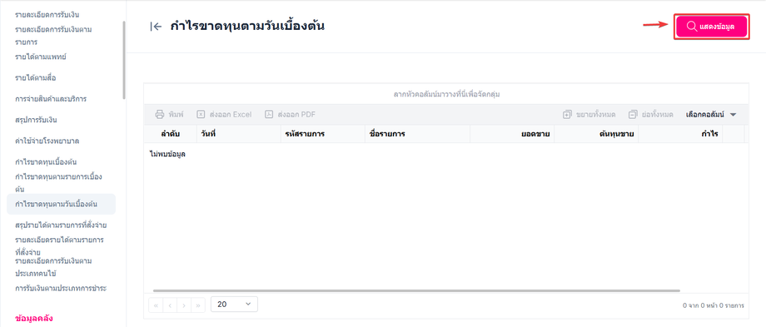The image size is (766, 327).
Task: Open การจ่ายสินค้าและบริการ in the sidebar
Action: click(51, 99)
